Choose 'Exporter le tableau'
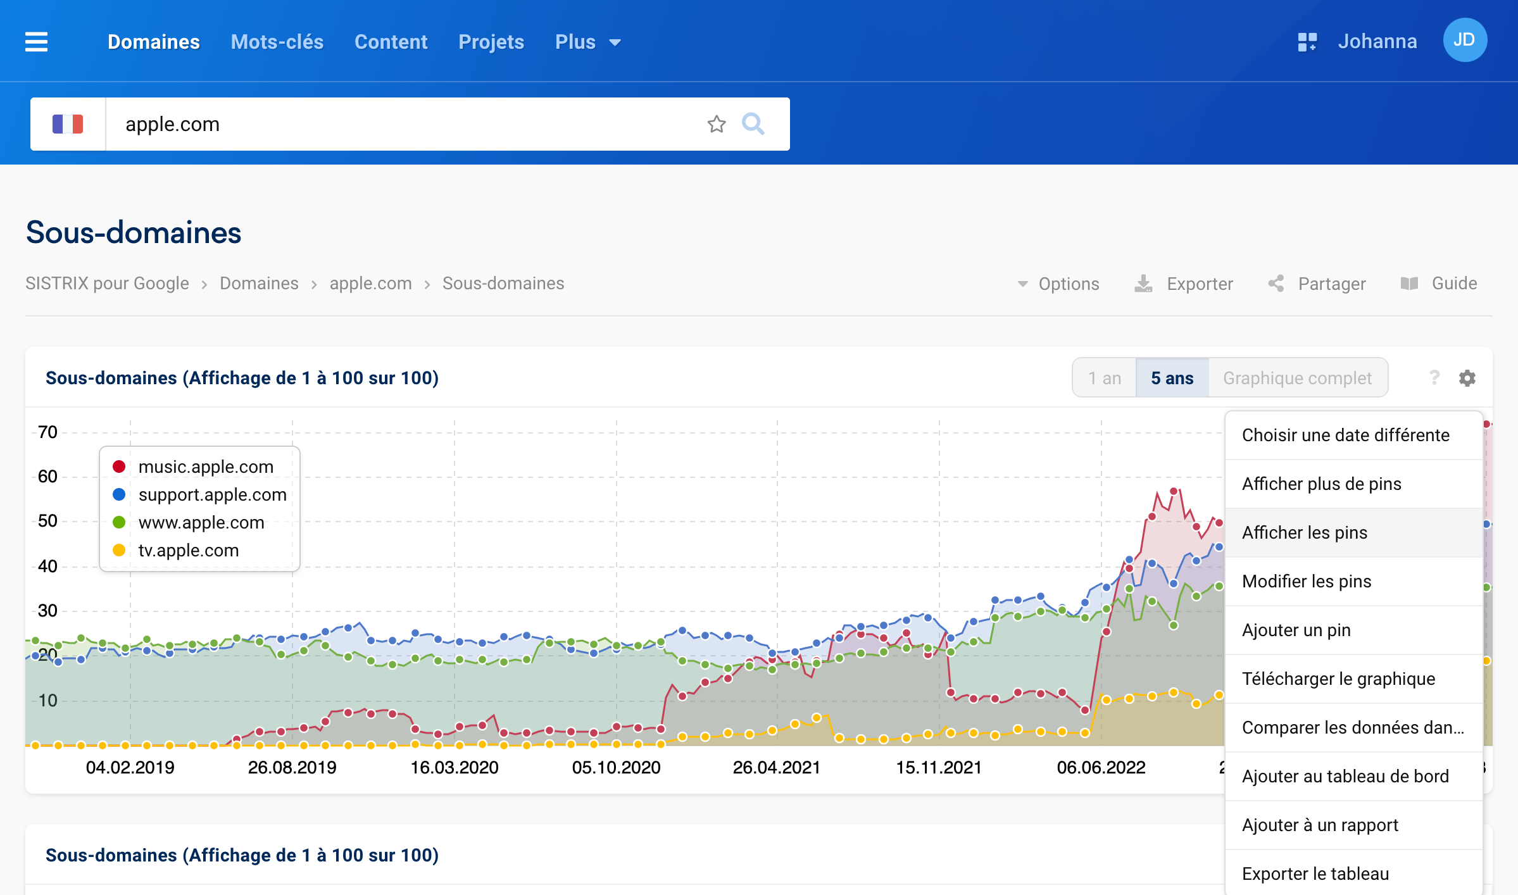The width and height of the screenshot is (1518, 895). click(1354, 874)
